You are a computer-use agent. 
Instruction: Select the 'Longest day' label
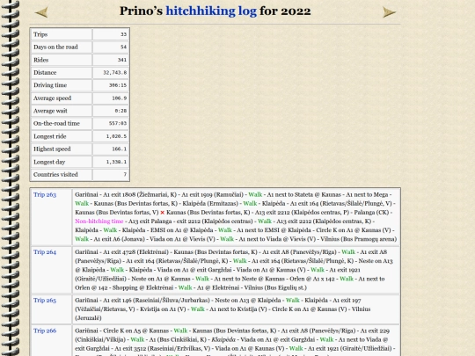point(49,162)
